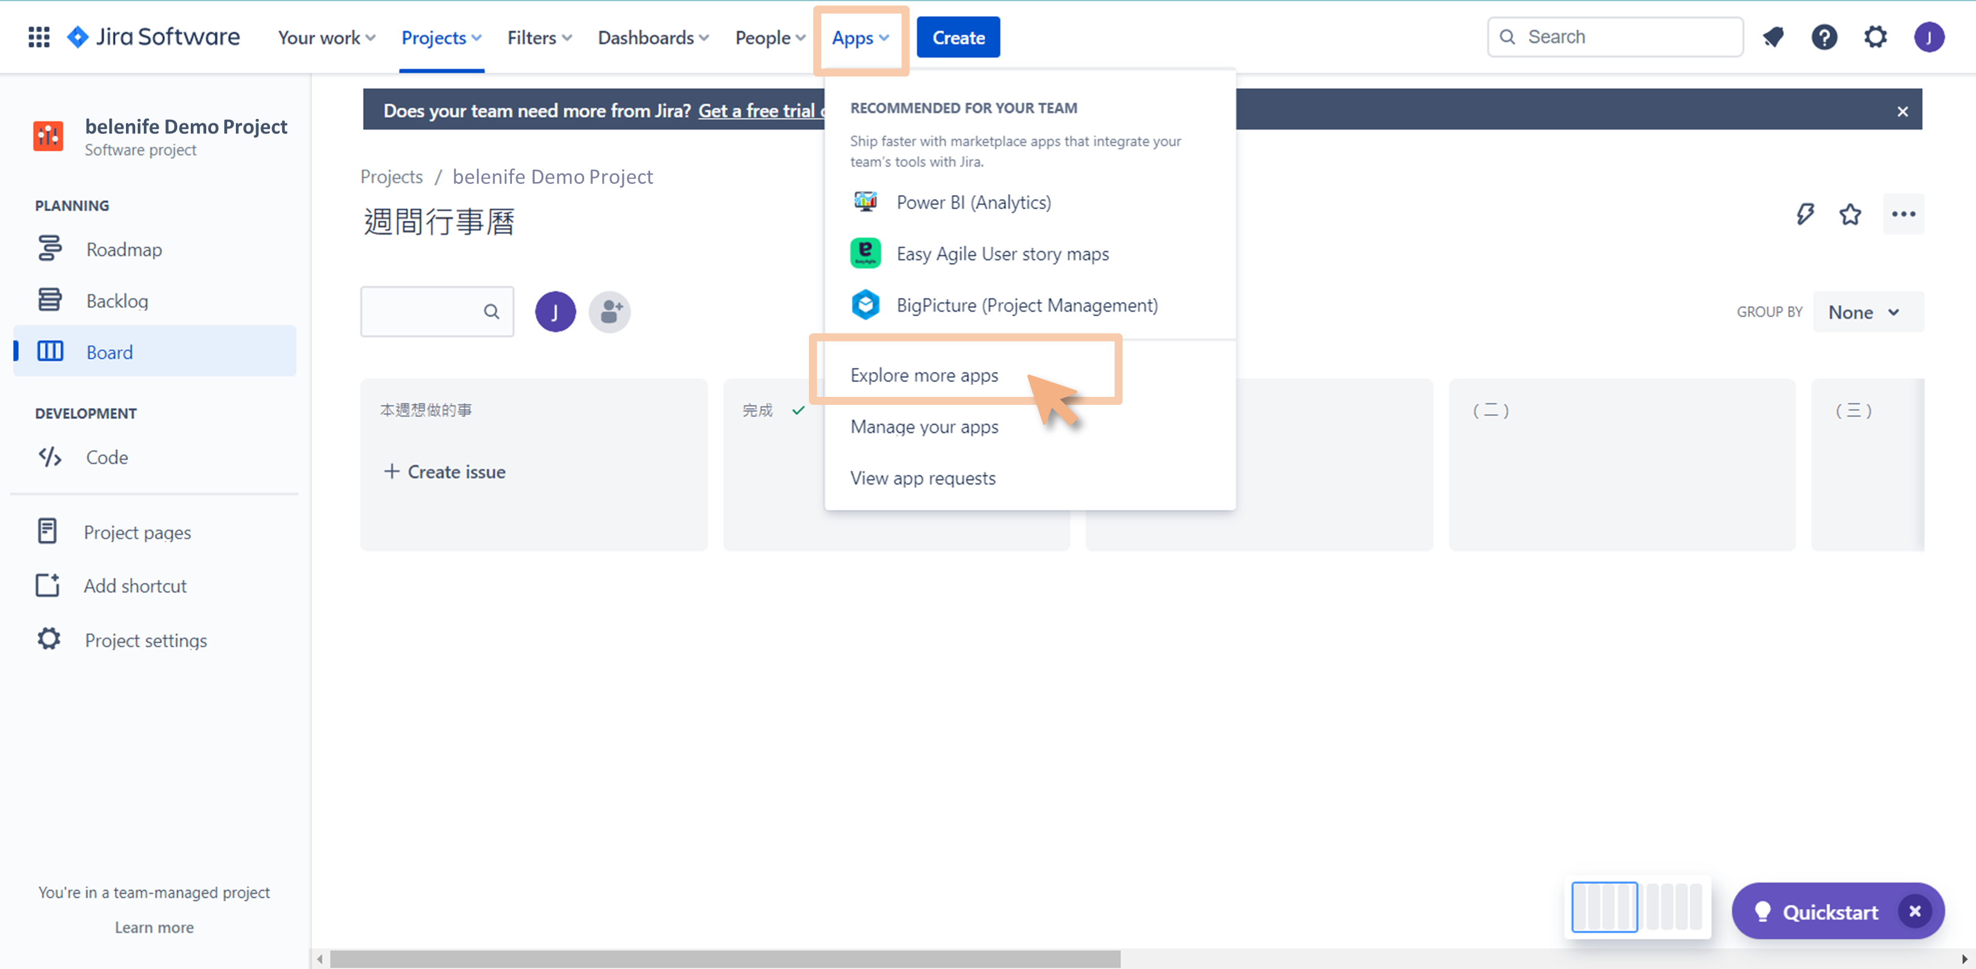The height and width of the screenshot is (969, 1976).
Task: Click belenife Demo Project breadcrumb
Action: [552, 177]
